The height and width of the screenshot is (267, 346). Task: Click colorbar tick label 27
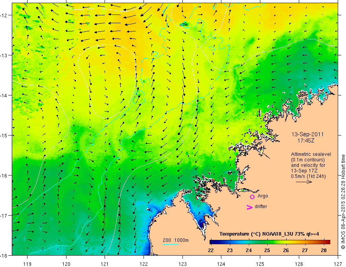305,251
